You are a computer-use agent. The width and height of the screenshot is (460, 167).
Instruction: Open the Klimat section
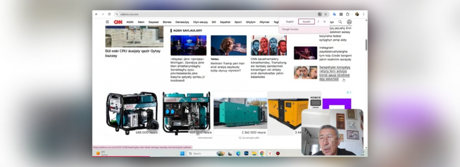click(264, 22)
